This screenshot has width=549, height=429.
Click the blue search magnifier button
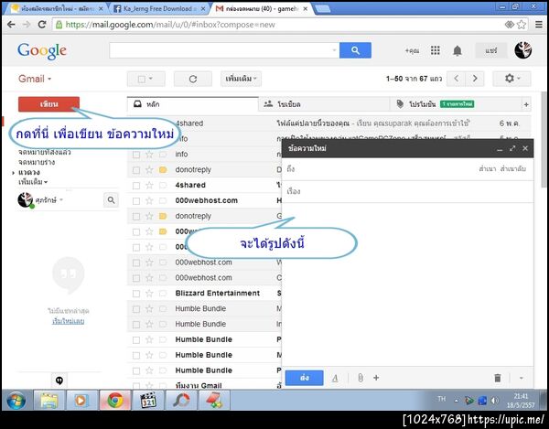355,50
